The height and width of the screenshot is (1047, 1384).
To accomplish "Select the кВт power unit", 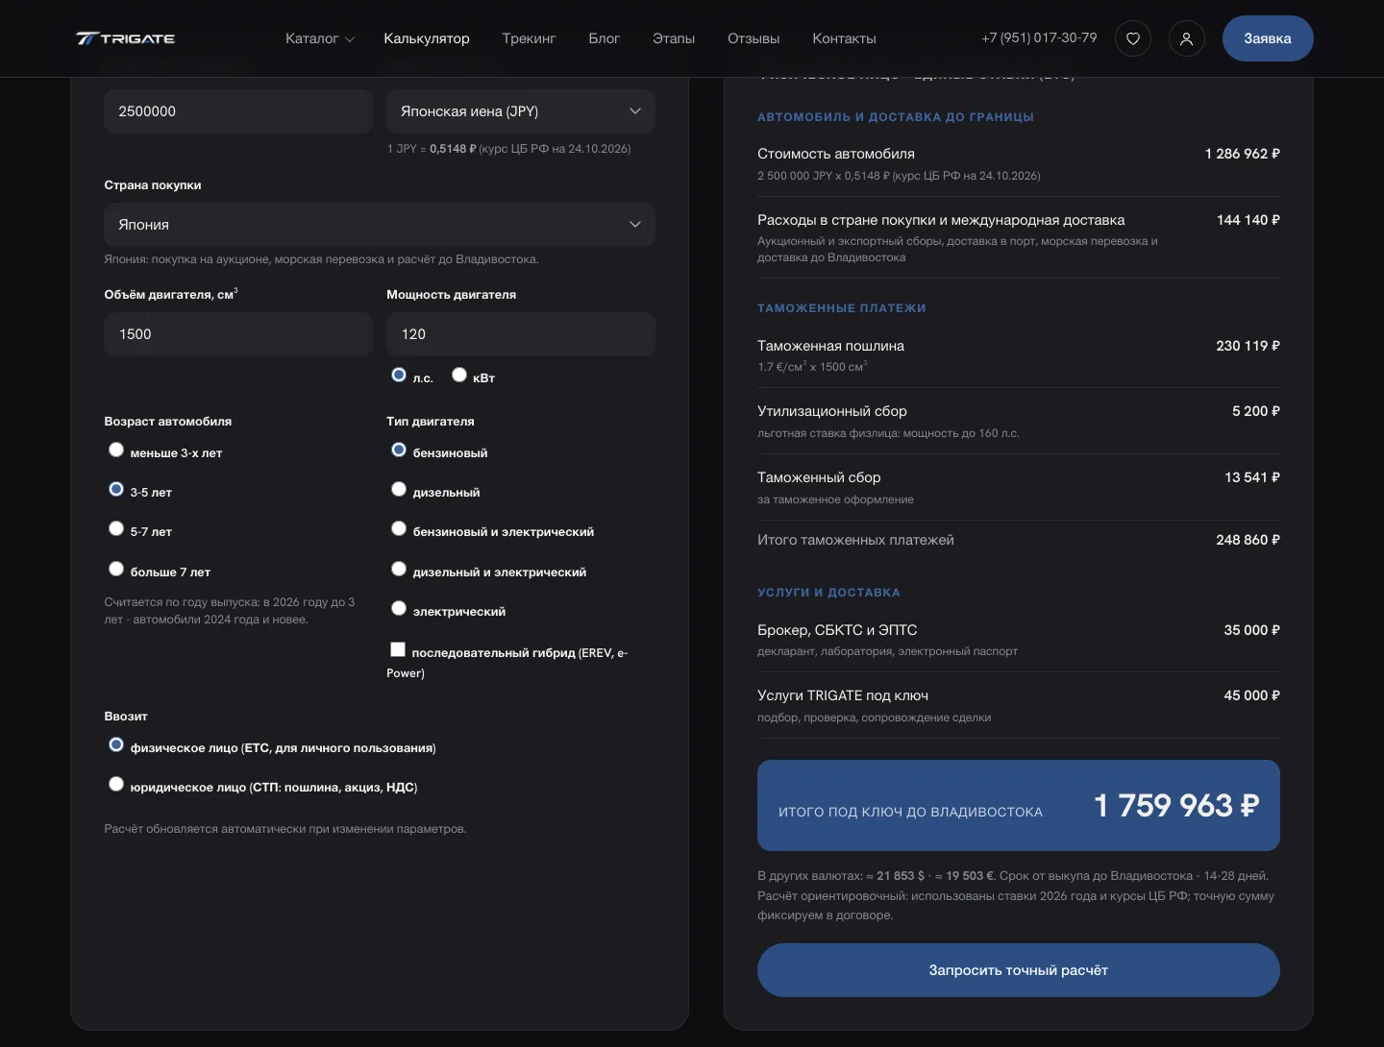I will [459, 375].
